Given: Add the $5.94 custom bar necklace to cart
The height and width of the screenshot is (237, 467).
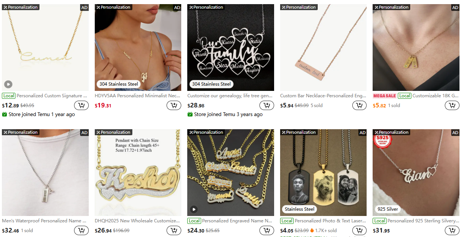Looking at the screenshot, I should (359, 106).
